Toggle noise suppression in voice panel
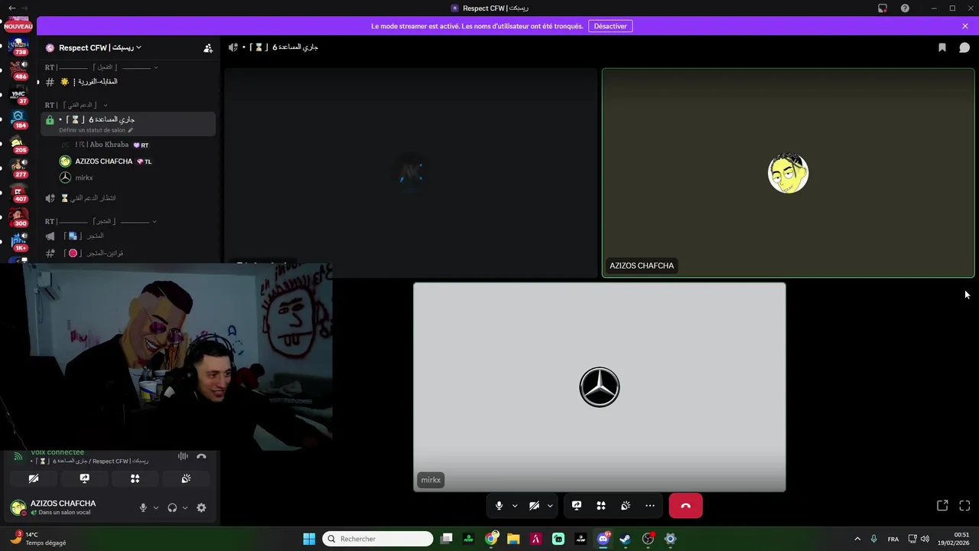This screenshot has width=979, height=551. coord(183,456)
